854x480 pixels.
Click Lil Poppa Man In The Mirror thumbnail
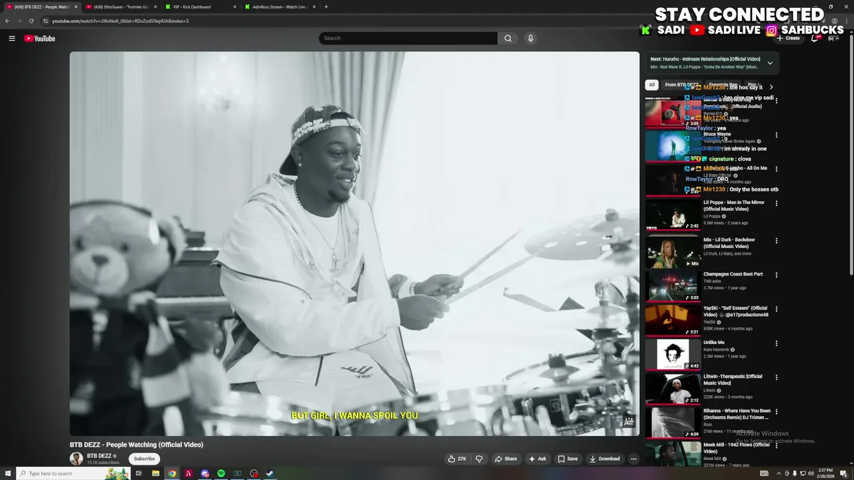(673, 215)
